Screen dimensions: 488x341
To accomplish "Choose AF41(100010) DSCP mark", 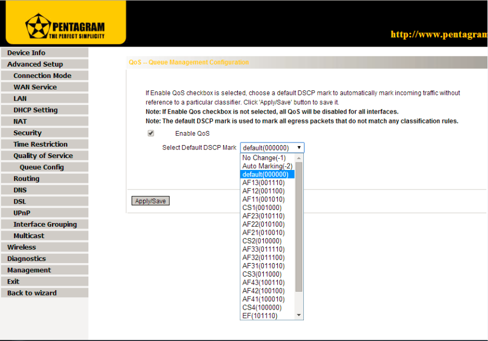I will pyautogui.click(x=268, y=299).
